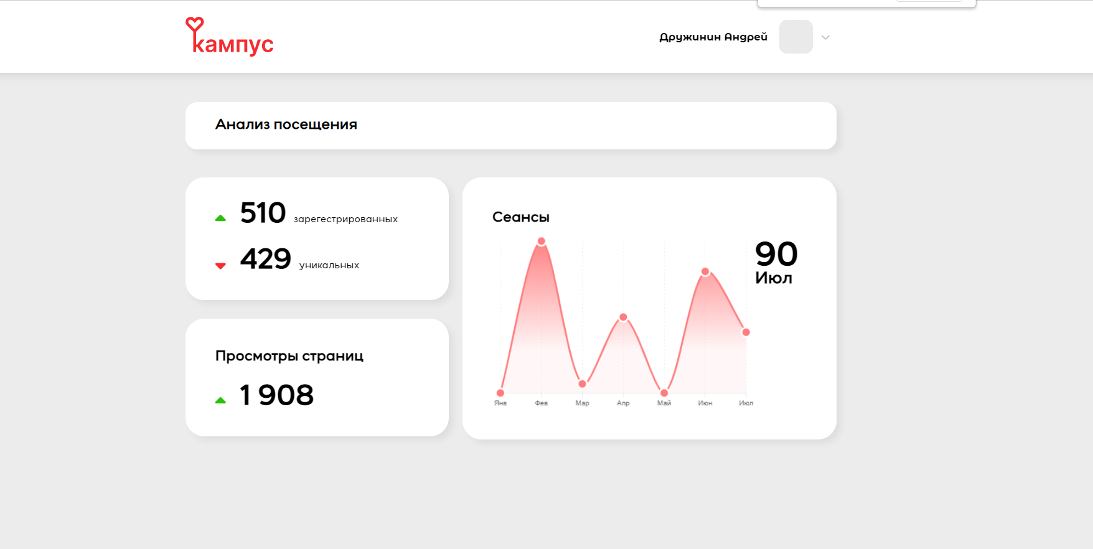1093x549 pixels.
Task: Click the red down arrow beside 429
Action: click(220, 266)
